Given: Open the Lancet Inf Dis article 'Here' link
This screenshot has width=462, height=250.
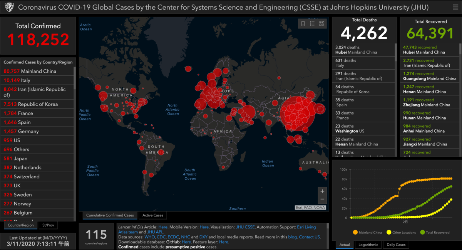Looking at the screenshot, I should 163,227.
